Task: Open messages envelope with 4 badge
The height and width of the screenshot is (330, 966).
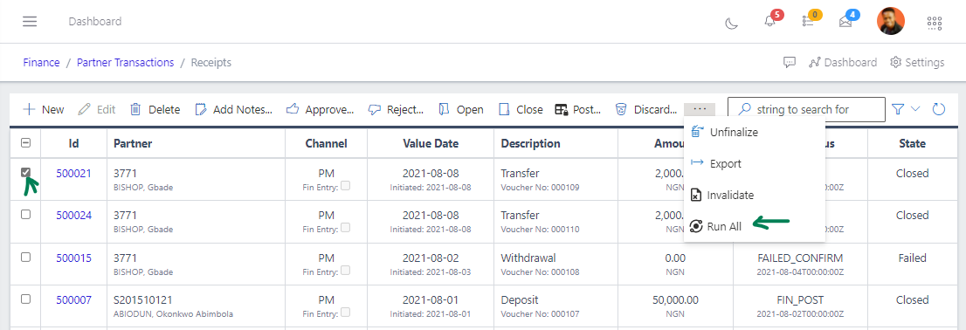Action: (x=845, y=22)
